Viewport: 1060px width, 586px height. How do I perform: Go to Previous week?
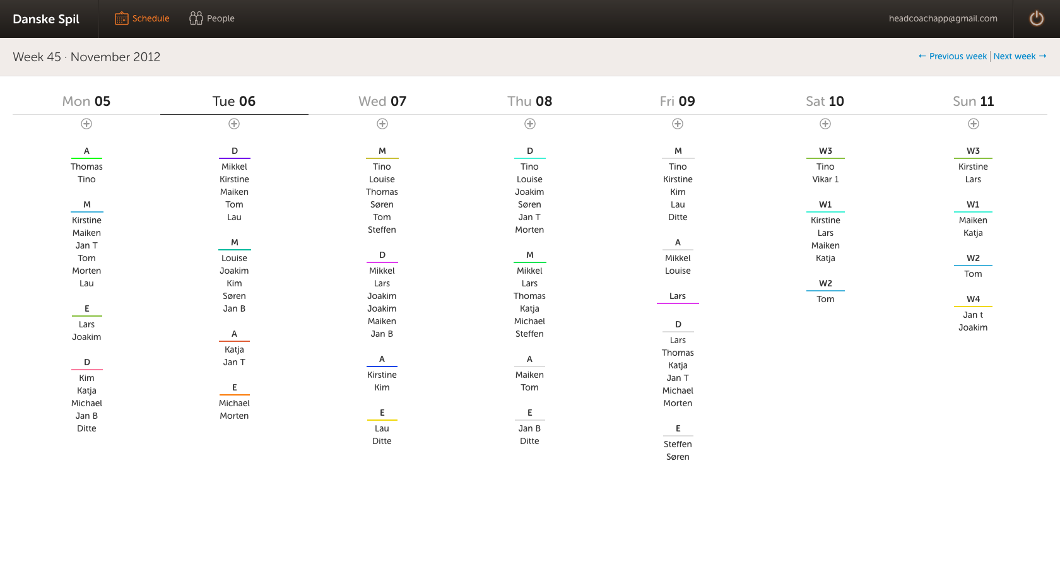click(x=953, y=56)
